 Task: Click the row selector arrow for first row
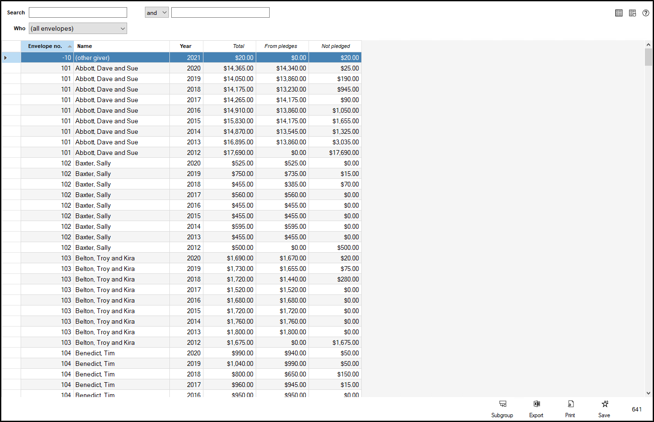pyautogui.click(x=6, y=58)
